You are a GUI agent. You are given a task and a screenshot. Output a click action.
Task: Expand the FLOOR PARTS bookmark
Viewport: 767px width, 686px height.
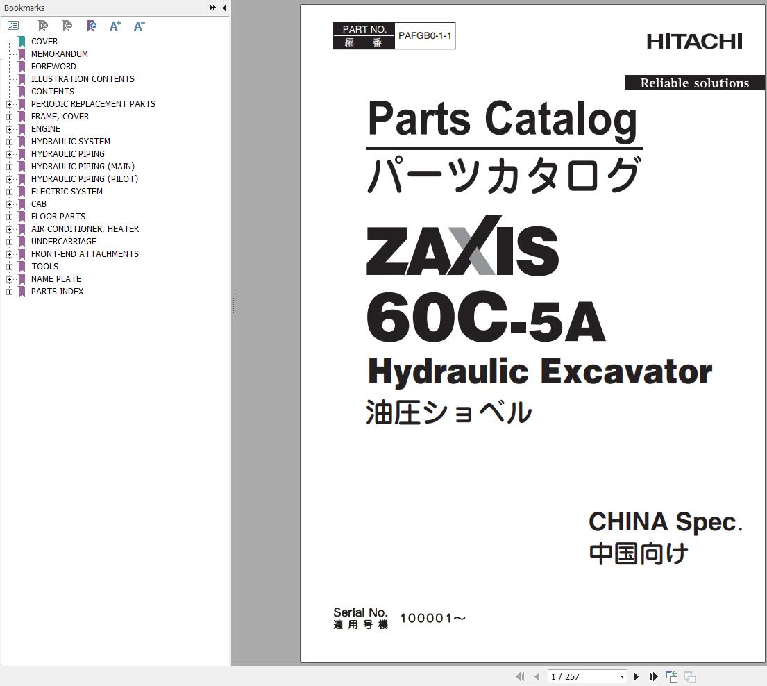9,217
